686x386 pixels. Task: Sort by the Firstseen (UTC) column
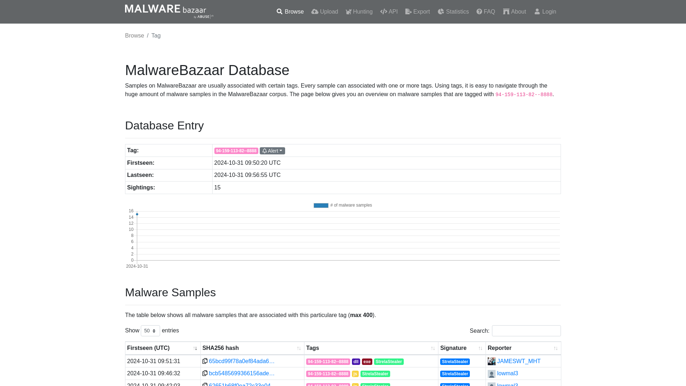[163, 348]
